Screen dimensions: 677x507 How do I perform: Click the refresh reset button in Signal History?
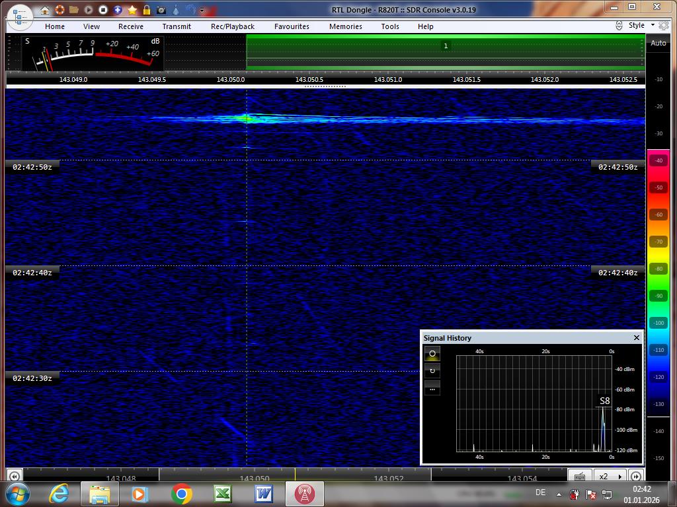click(432, 371)
